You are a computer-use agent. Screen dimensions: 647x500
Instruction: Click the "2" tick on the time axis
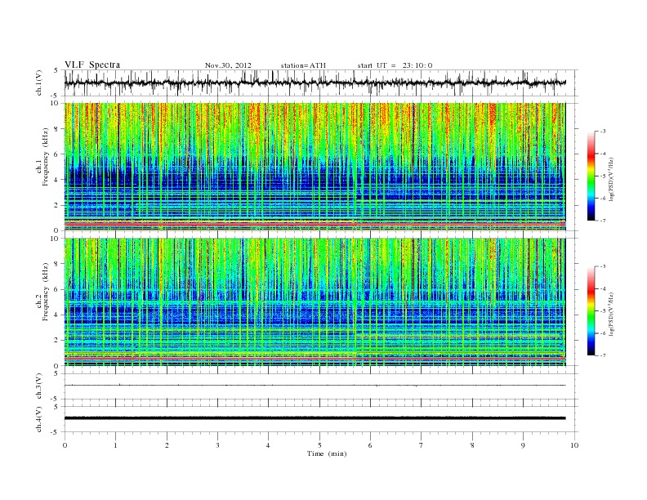167,445
